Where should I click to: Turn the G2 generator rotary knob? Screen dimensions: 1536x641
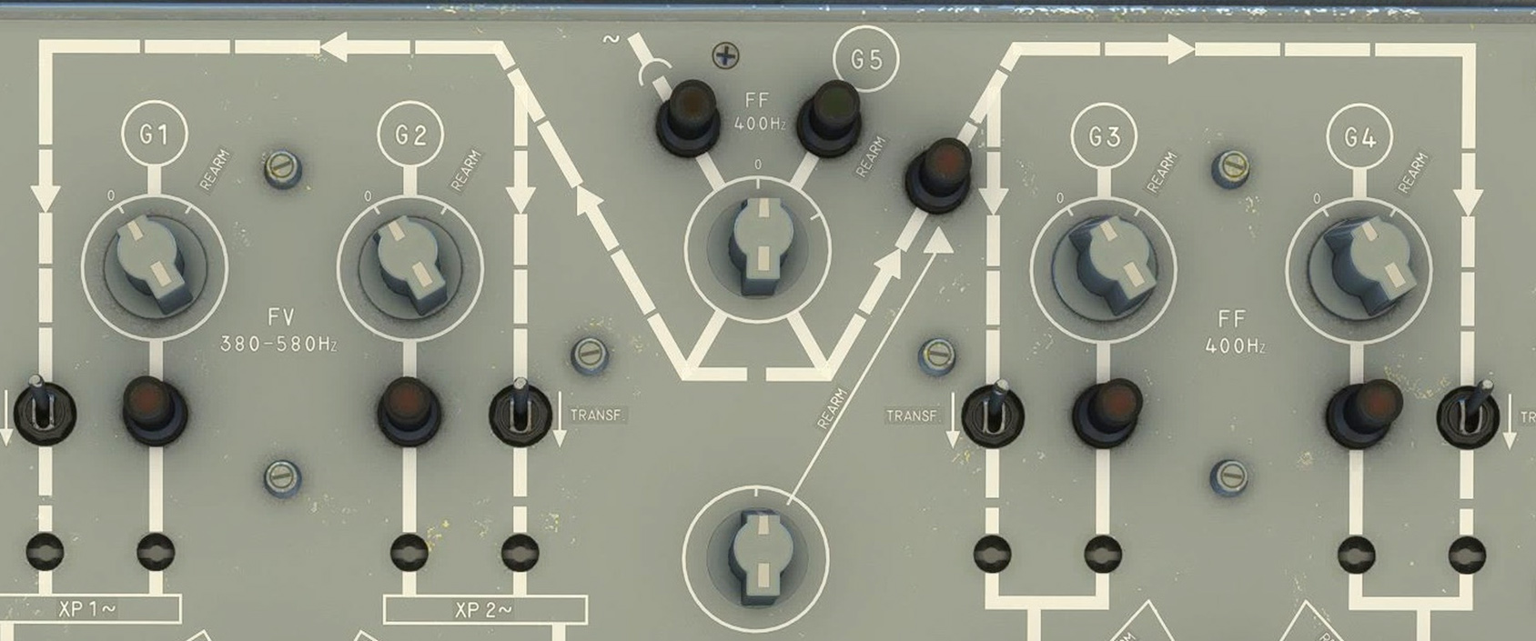[409, 265]
